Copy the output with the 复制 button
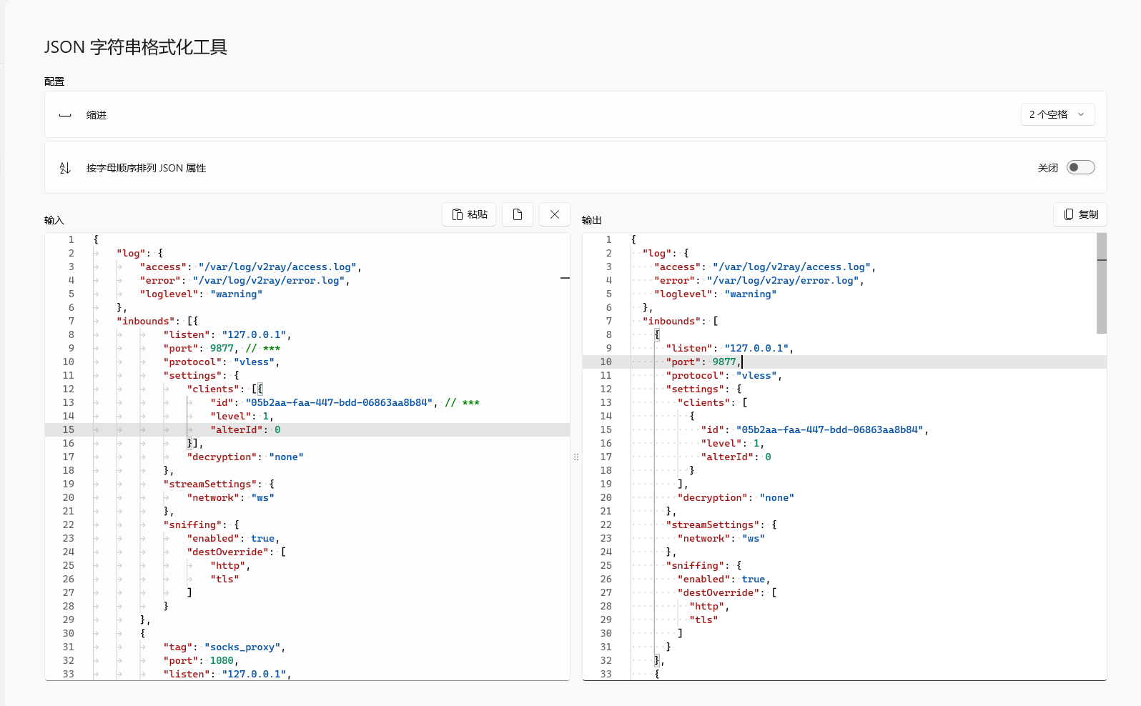Viewport: 1141px width, 706px height. (x=1080, y=214)
